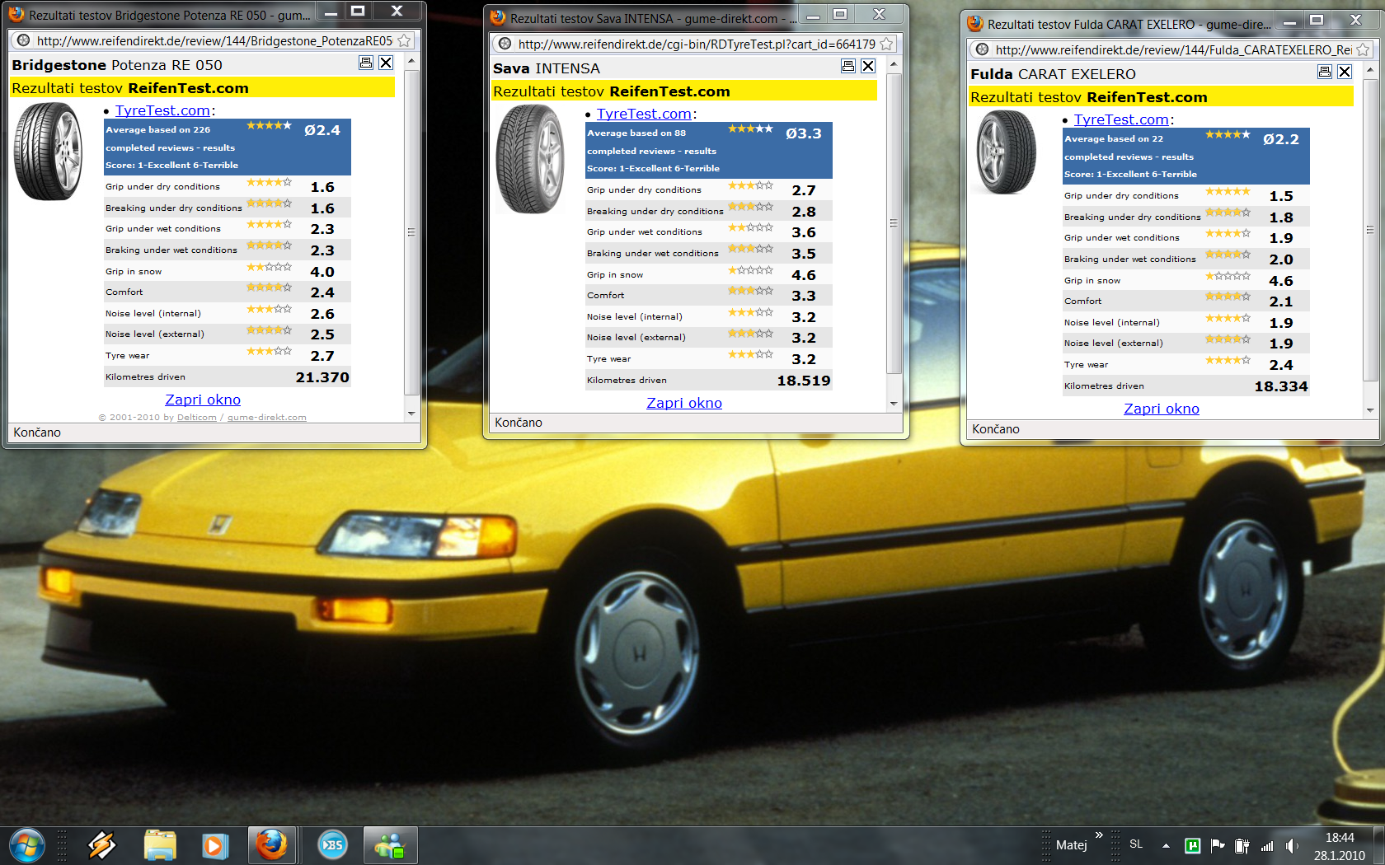The image size is (1385, 865).
Task: Open the Windows Start menu orb
Action: (26, 845)
